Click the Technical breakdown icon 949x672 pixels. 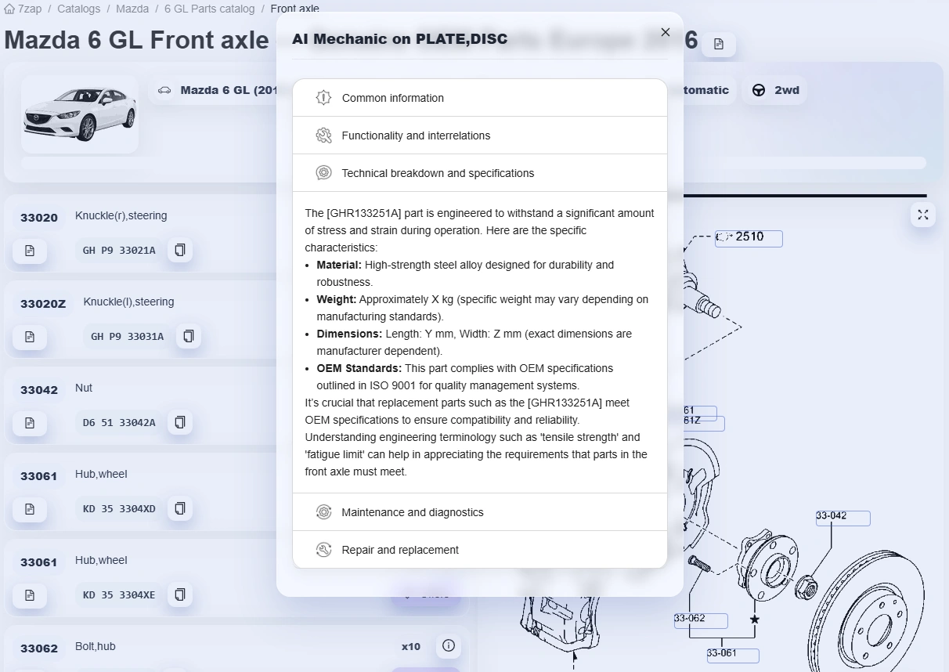[323, 173]
